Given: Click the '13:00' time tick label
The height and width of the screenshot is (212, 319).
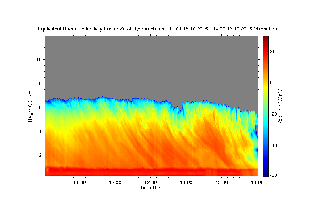Looking at the screenshot, I should (x=186, y=182).
